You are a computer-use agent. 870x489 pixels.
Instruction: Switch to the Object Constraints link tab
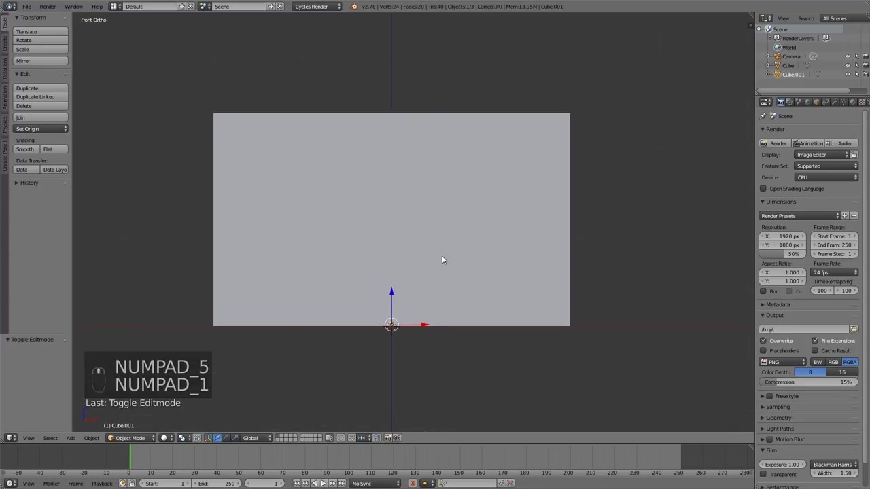point(826,101)
